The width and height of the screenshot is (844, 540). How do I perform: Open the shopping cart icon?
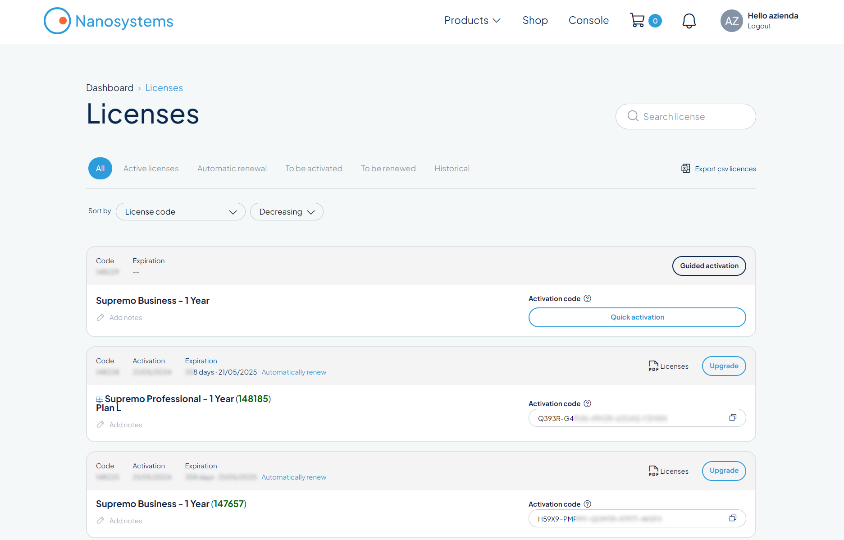click(637, 20)
